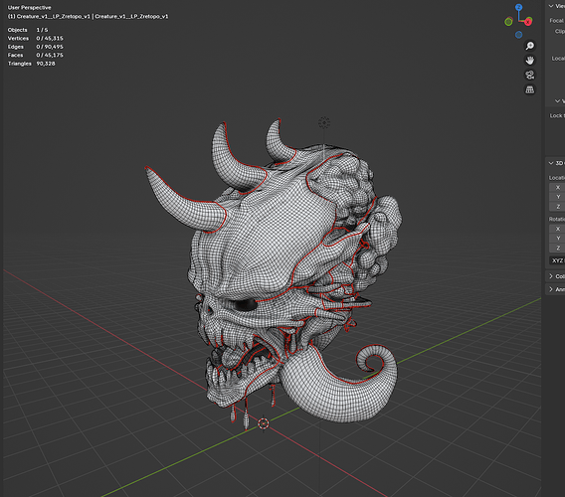565x497 pixels.
Task: Click the 3D cursor Location Z field
Action: click(x=557, y=207)
